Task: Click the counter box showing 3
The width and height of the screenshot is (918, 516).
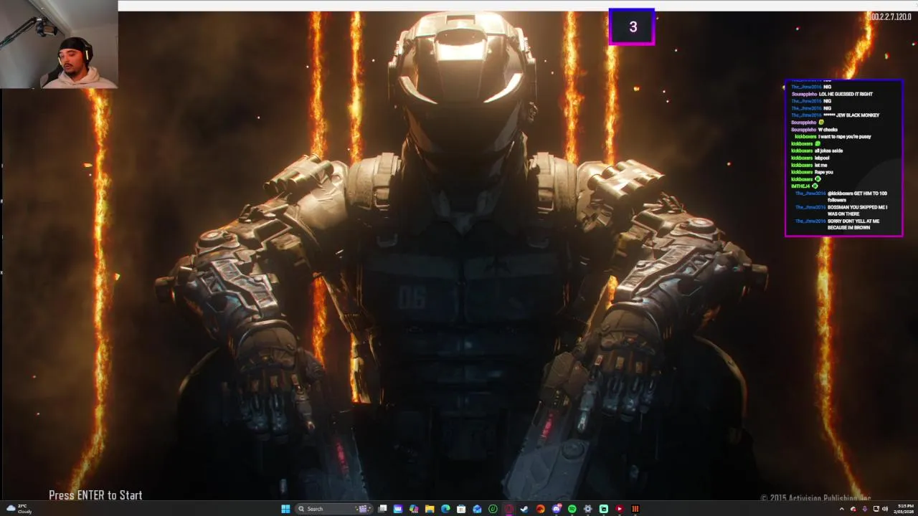Action: pyautogui.click(x=632, y=27)
